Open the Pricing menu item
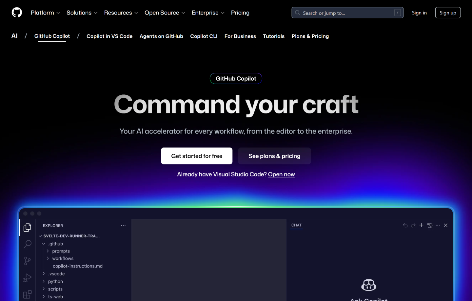This screenshot has height=301, width=472. click(x=240, y=13)
